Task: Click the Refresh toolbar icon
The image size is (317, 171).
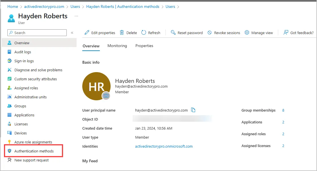Action: pos(144,33)
